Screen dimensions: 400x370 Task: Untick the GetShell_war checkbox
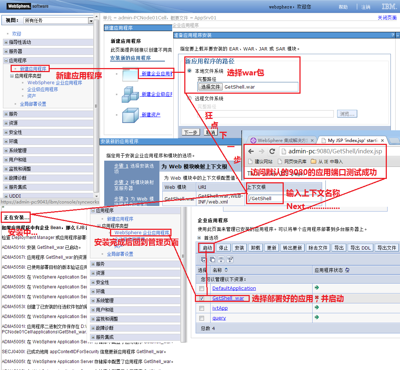[x=202, y=298]
